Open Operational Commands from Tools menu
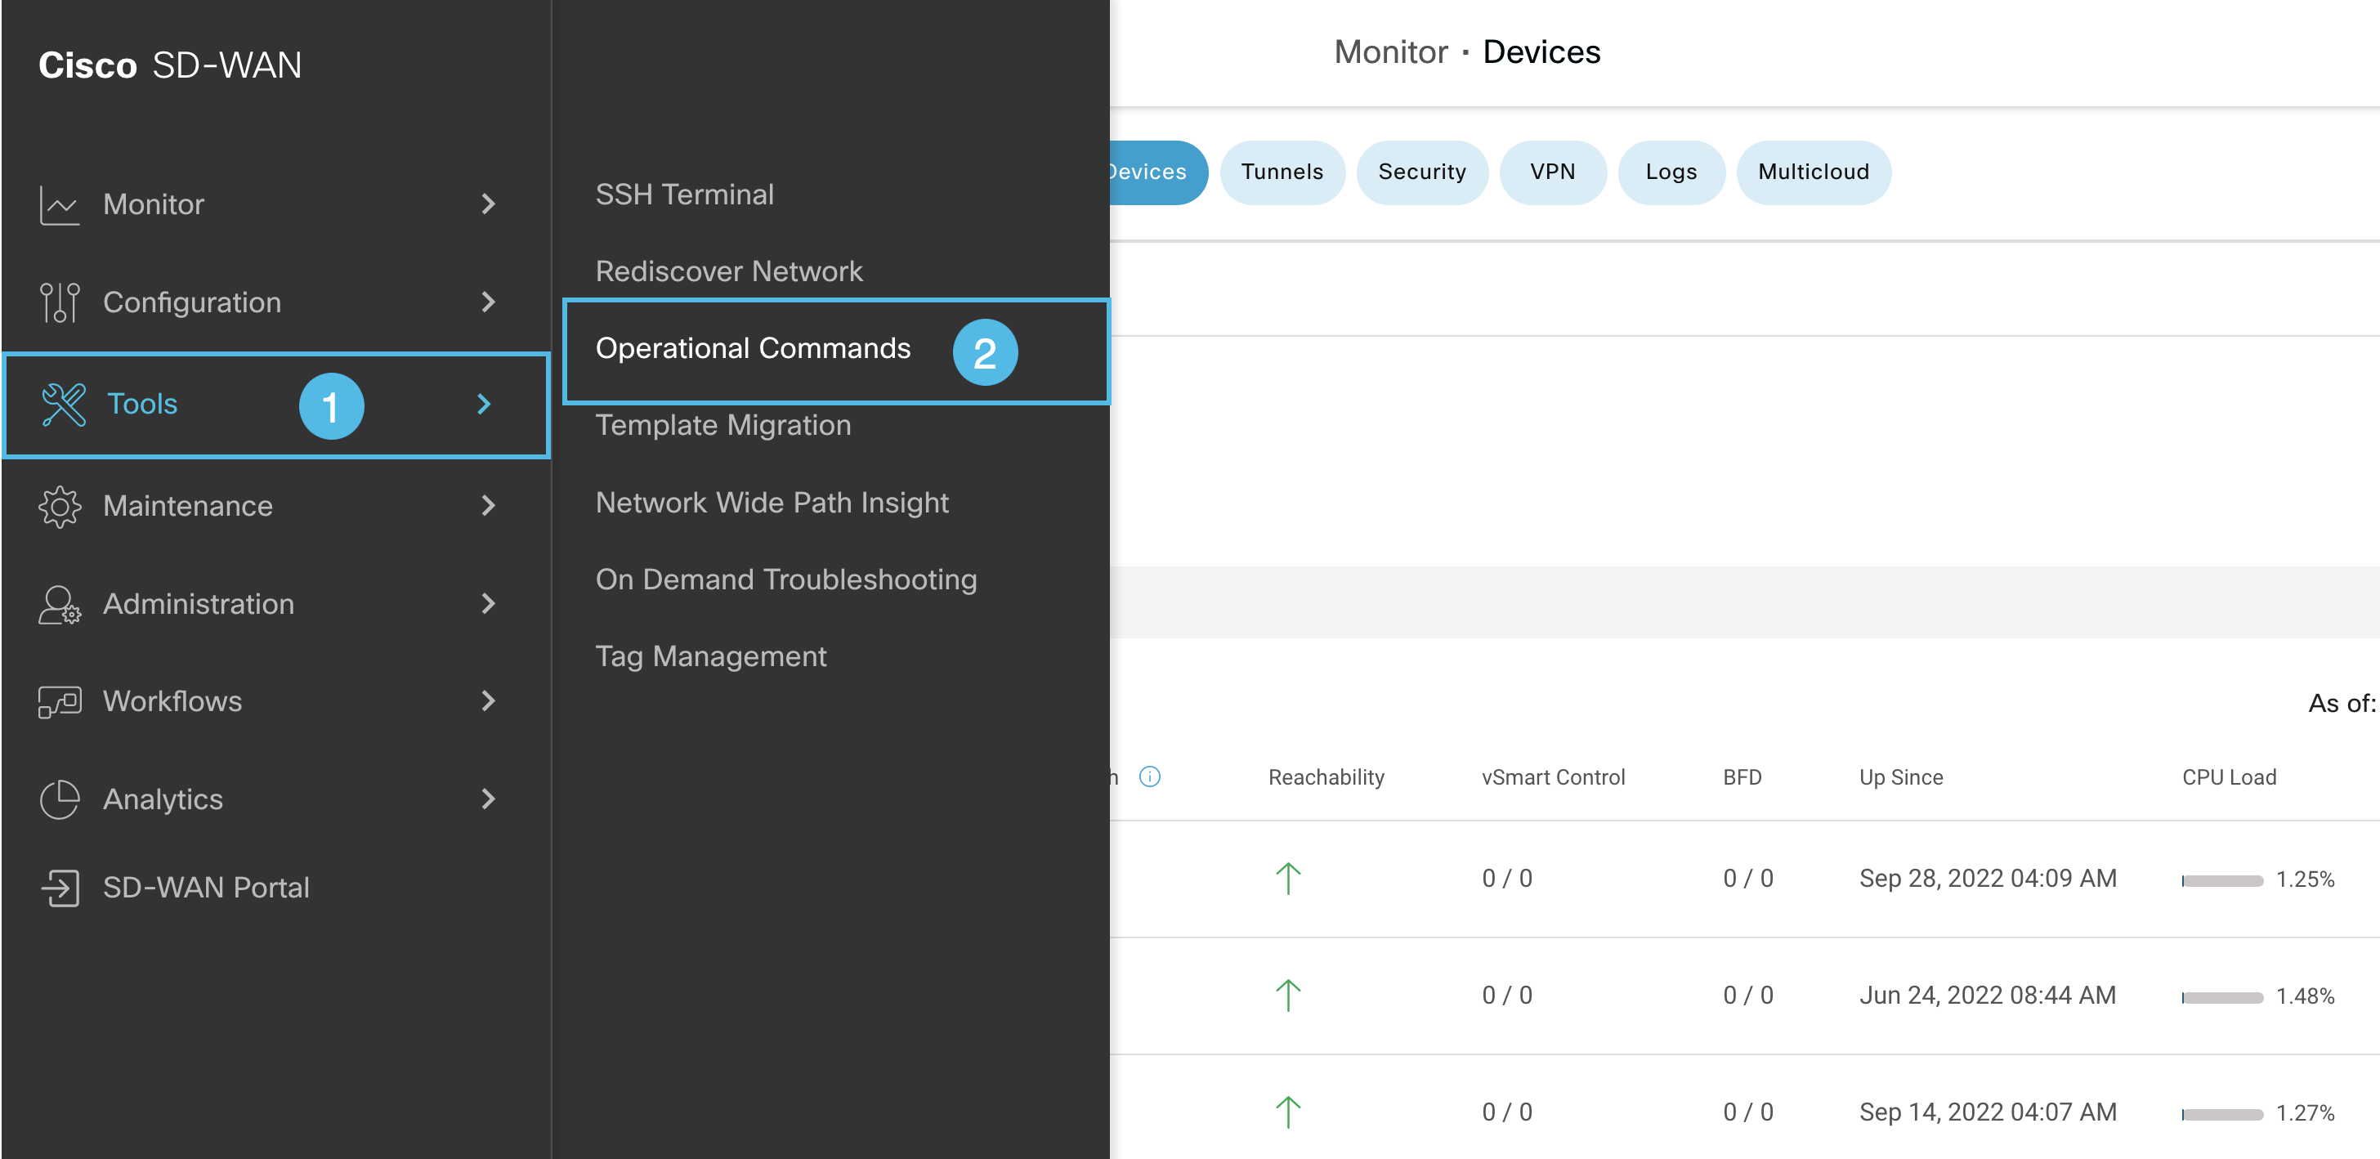Image resolution: width=2380 pixels, height=1159 pixels. (x=753, y=348)
